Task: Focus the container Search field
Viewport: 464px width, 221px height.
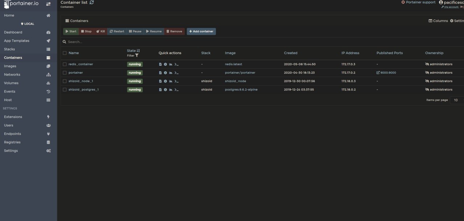Action: [x=263, y=42]
